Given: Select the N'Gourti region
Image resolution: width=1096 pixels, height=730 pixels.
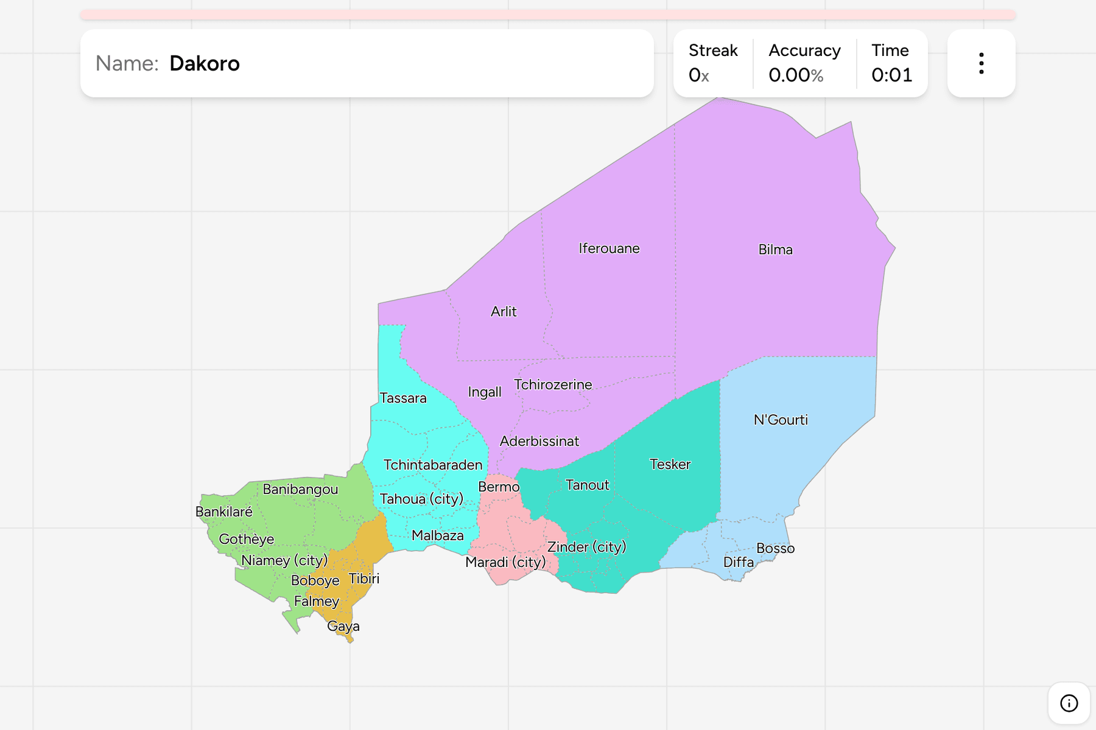Looking at the screenshot, I should click(x=781, y=420).
